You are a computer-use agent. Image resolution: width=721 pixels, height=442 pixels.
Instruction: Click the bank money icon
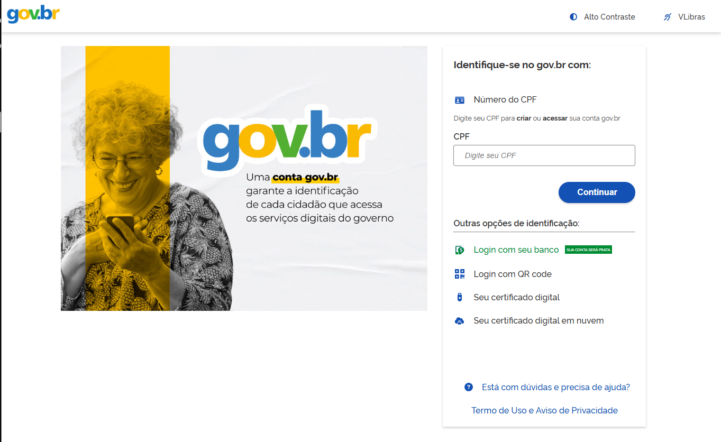pos(459,250)
